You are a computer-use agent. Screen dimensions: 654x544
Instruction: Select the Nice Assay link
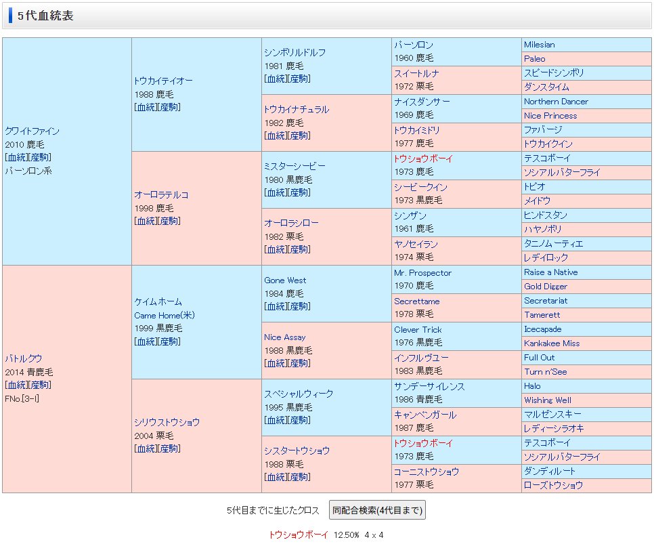[x=284, y=337]
